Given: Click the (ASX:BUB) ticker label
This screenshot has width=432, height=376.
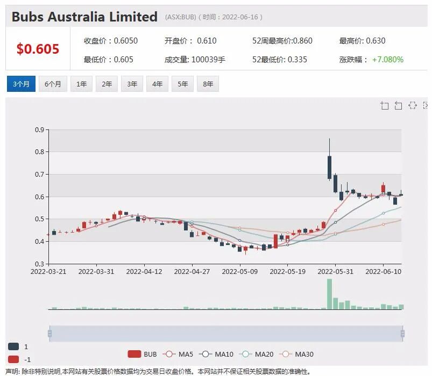Looking at the screenshot, I should tap(181, 17).
